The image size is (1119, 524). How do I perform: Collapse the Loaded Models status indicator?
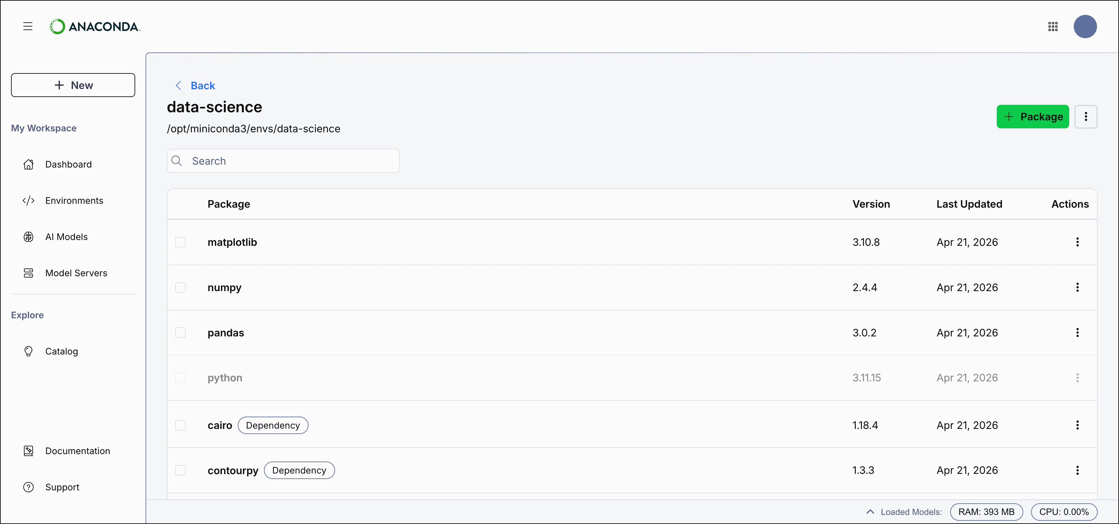point(870,511)
